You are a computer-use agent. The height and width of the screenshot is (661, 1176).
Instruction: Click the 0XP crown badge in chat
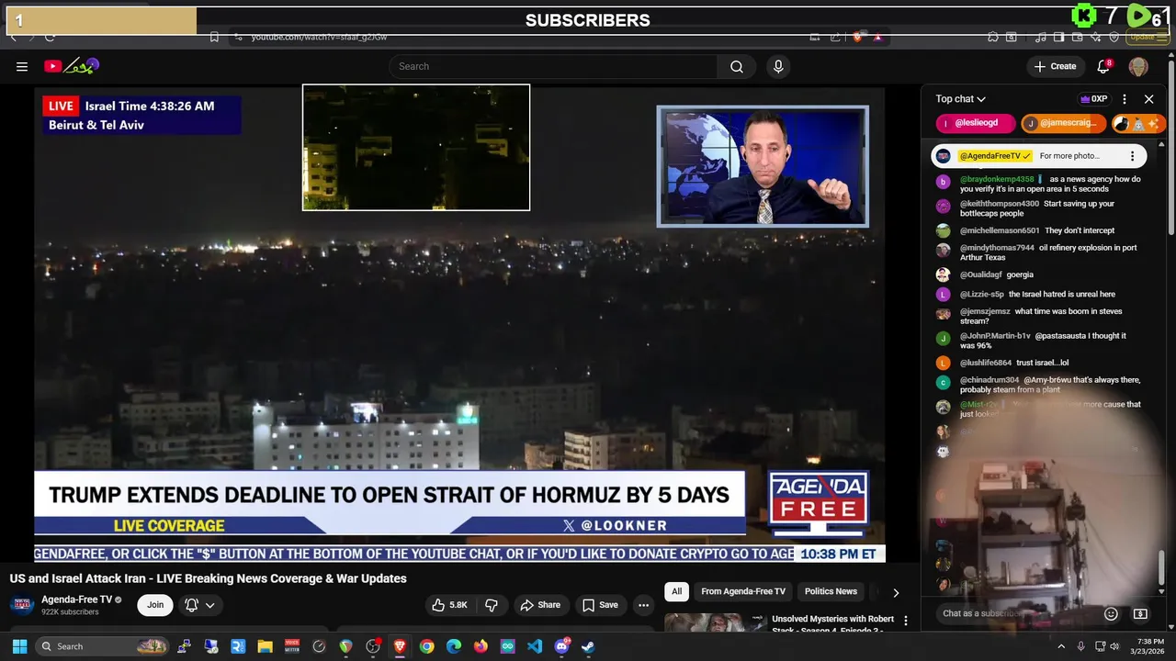click(1093, 99)
